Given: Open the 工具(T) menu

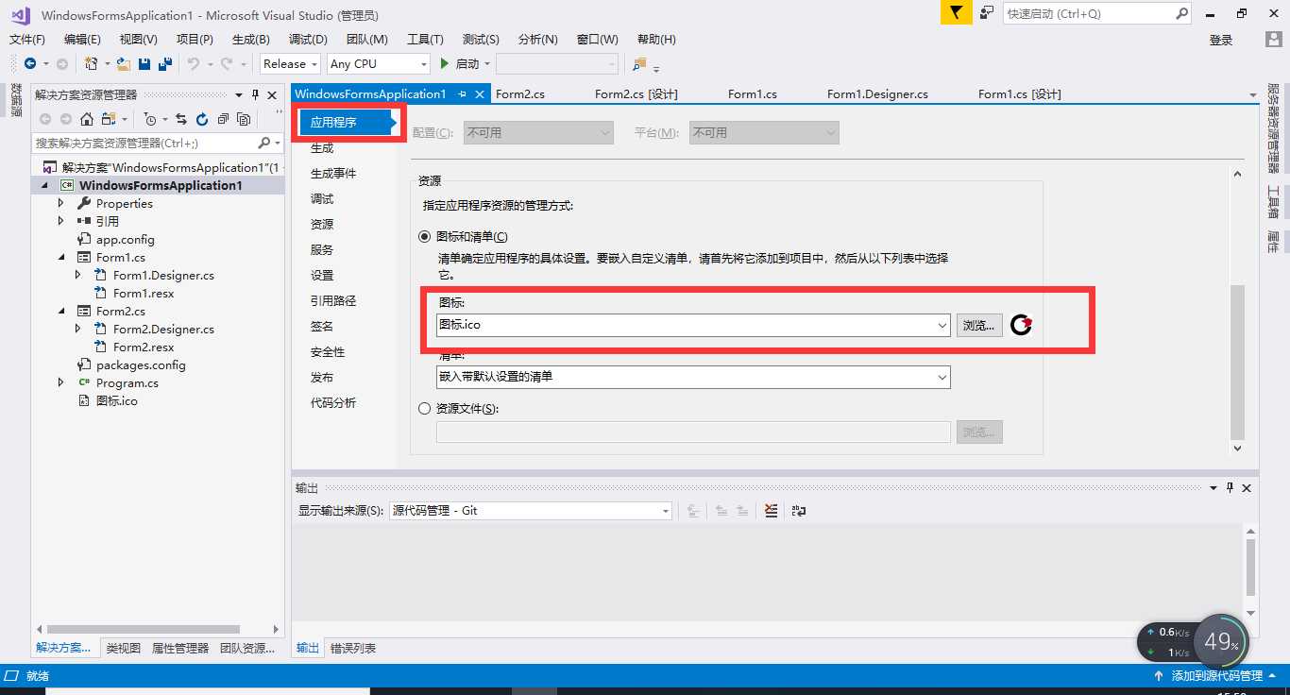Looking at the screenshot, I should [425, 39].
